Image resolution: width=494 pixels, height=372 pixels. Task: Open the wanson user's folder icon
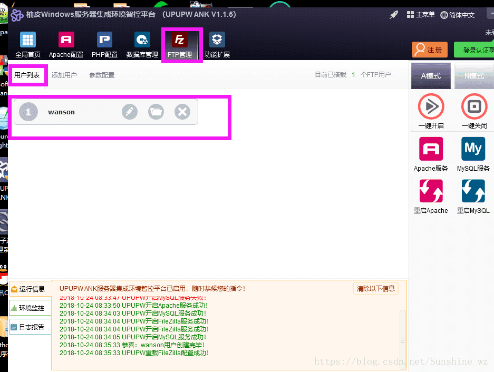tap(156, 112)
